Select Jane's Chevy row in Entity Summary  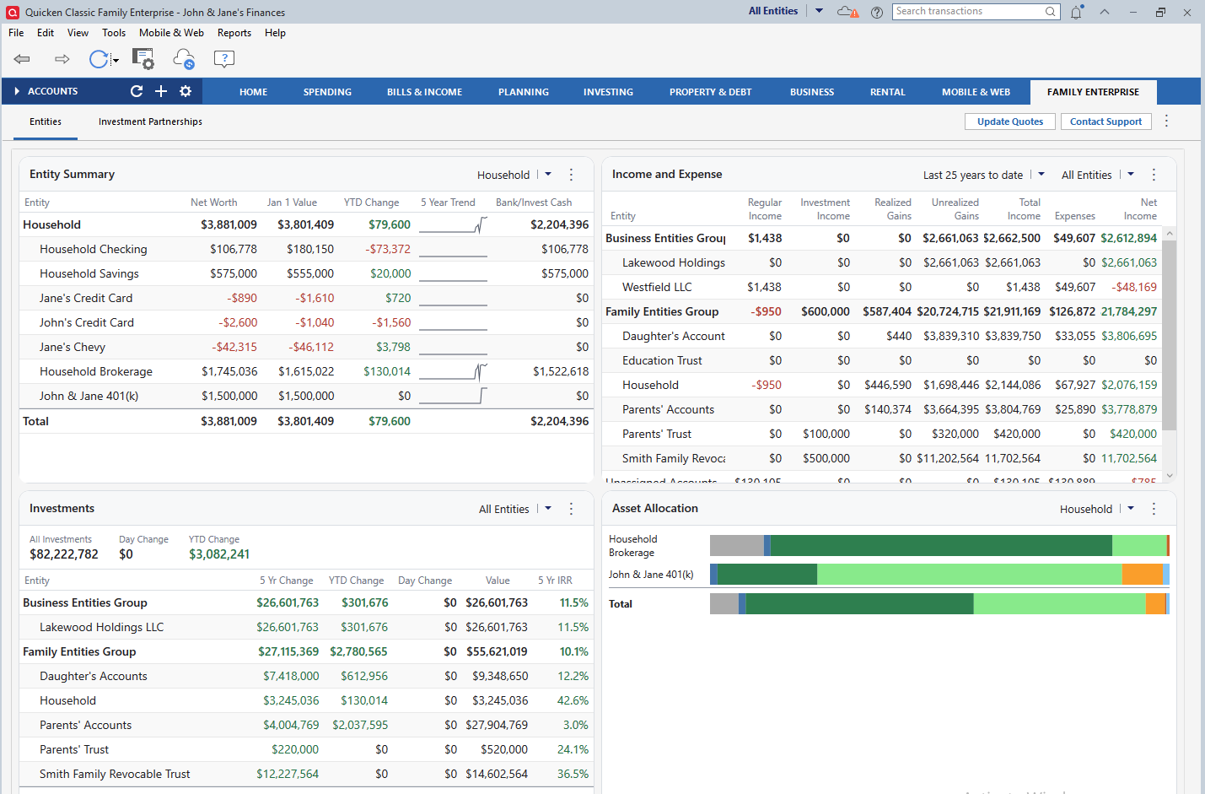click(306, 347)
